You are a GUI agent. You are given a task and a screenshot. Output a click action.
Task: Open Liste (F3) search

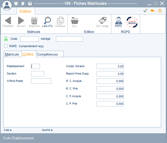(x=47, y=22)
